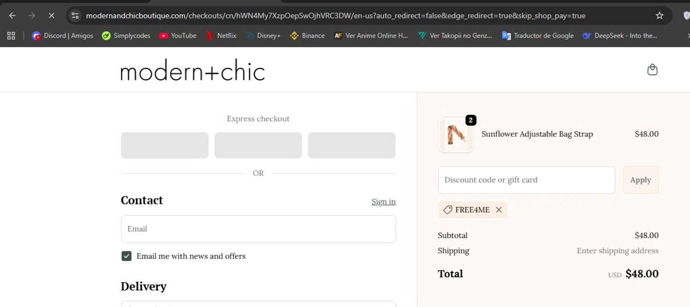This screenshot has height=307, width=690.
Task: Open DeepSeek bookmark
Action: [x=620, y=35]
